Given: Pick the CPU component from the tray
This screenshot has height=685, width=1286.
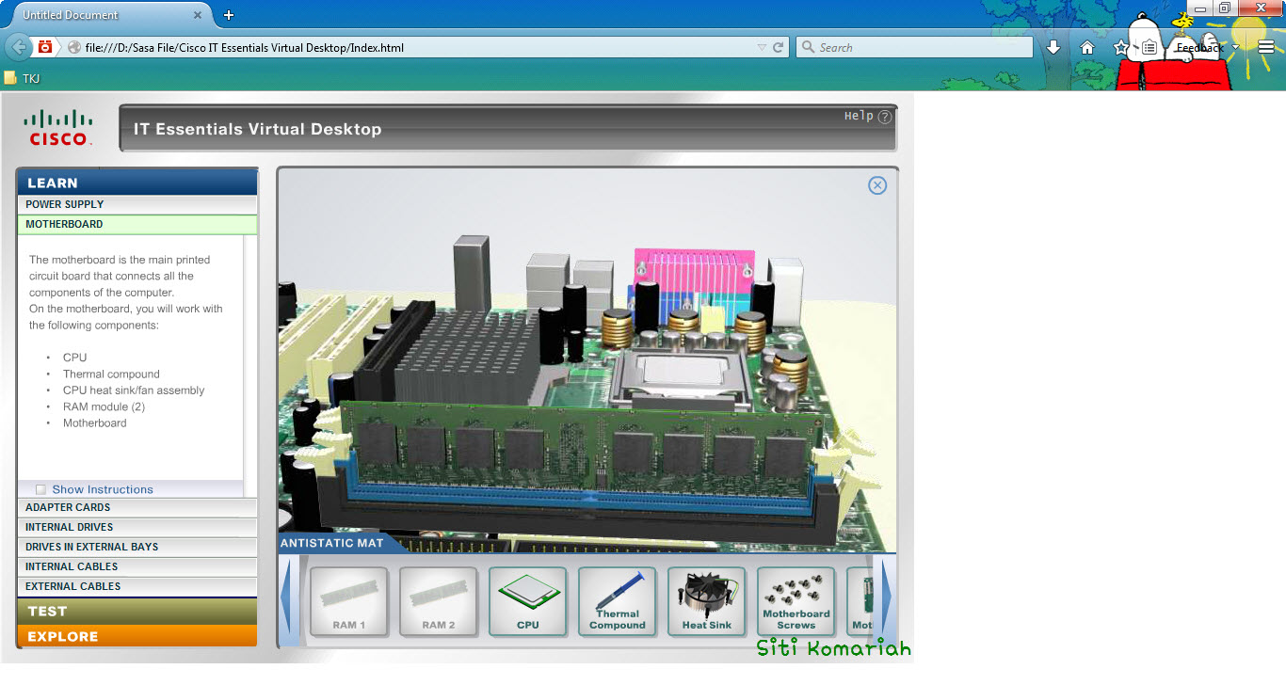Looking at the screenshot, I should [527, 601].
